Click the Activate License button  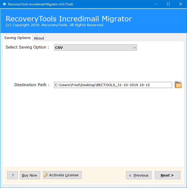click(x=62, y=175)
